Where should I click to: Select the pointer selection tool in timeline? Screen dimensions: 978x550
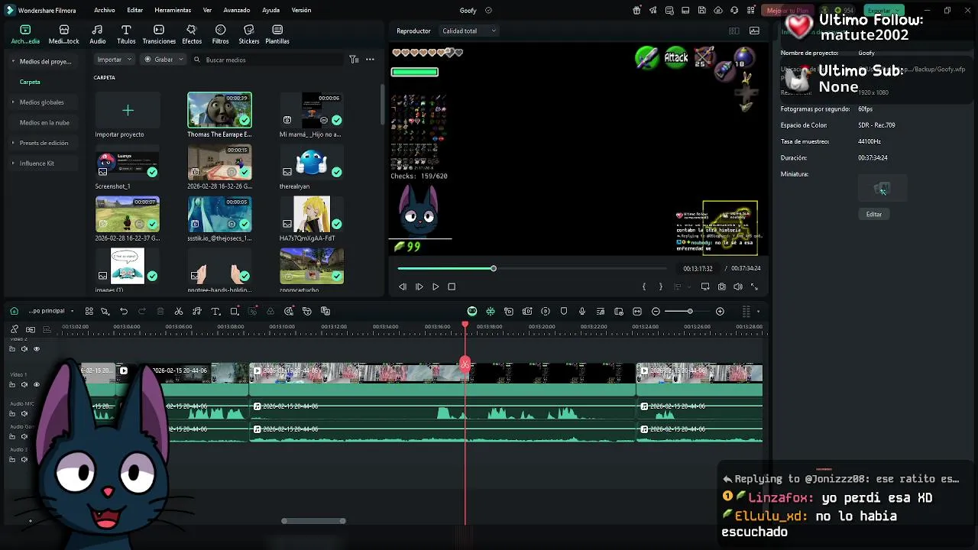105,311
